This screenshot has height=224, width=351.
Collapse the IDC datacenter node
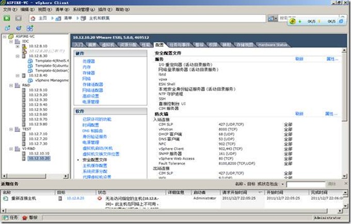(11, 41)
